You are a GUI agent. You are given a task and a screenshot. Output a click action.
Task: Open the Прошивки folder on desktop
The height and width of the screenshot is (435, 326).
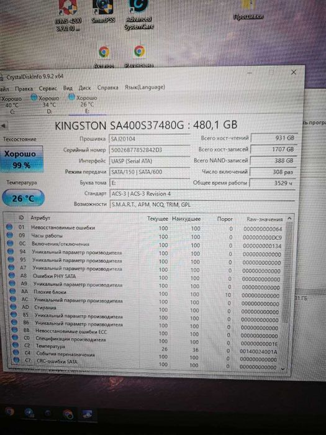coord(248,11)
